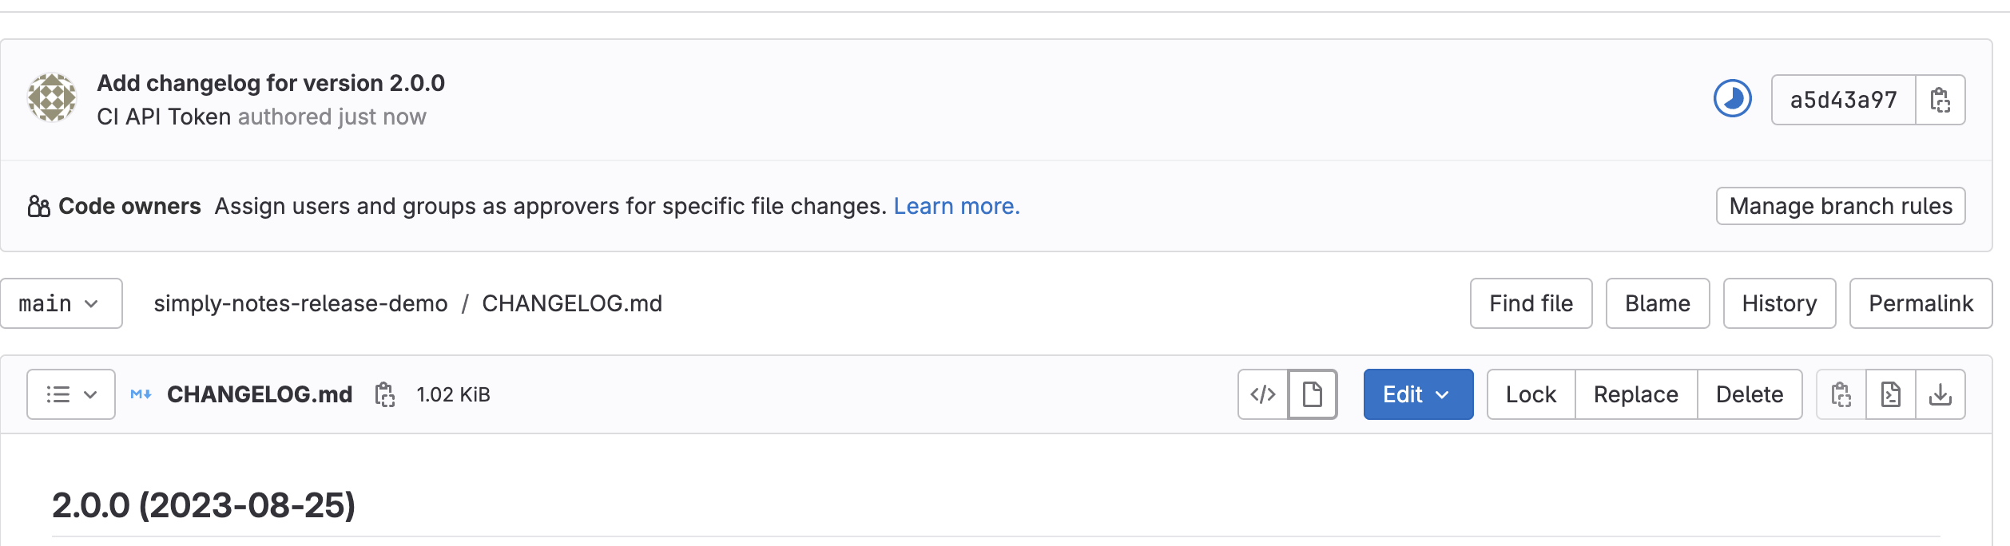Check the pipeline status icon beside the commit
The width and height of the screenshot is (2010, 546).
click(x=1730, y=99)
